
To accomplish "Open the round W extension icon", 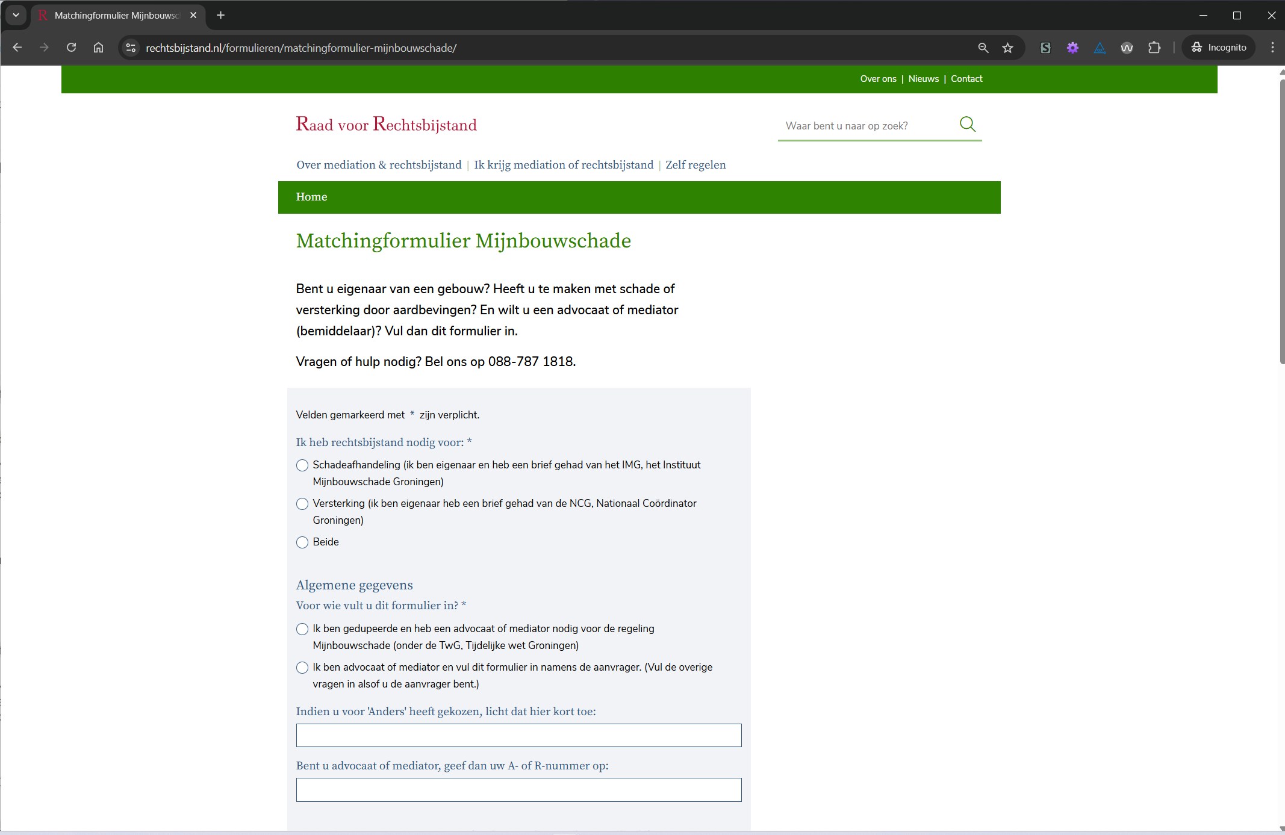I will point(1127,48).
